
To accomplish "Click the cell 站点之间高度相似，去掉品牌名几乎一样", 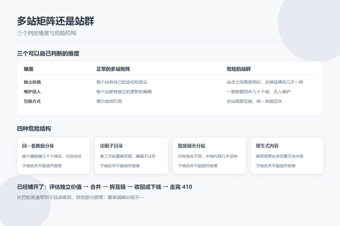I will pos(265,82).
